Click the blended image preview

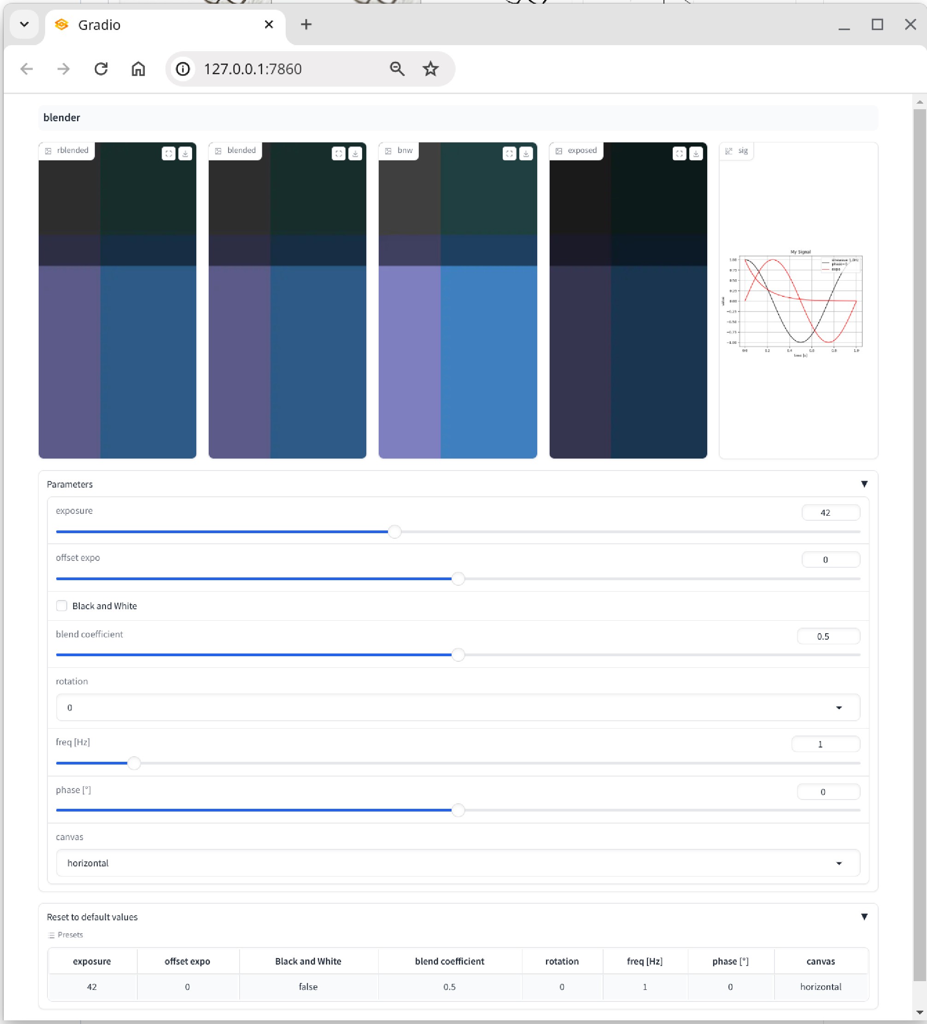tap(287, 300)
